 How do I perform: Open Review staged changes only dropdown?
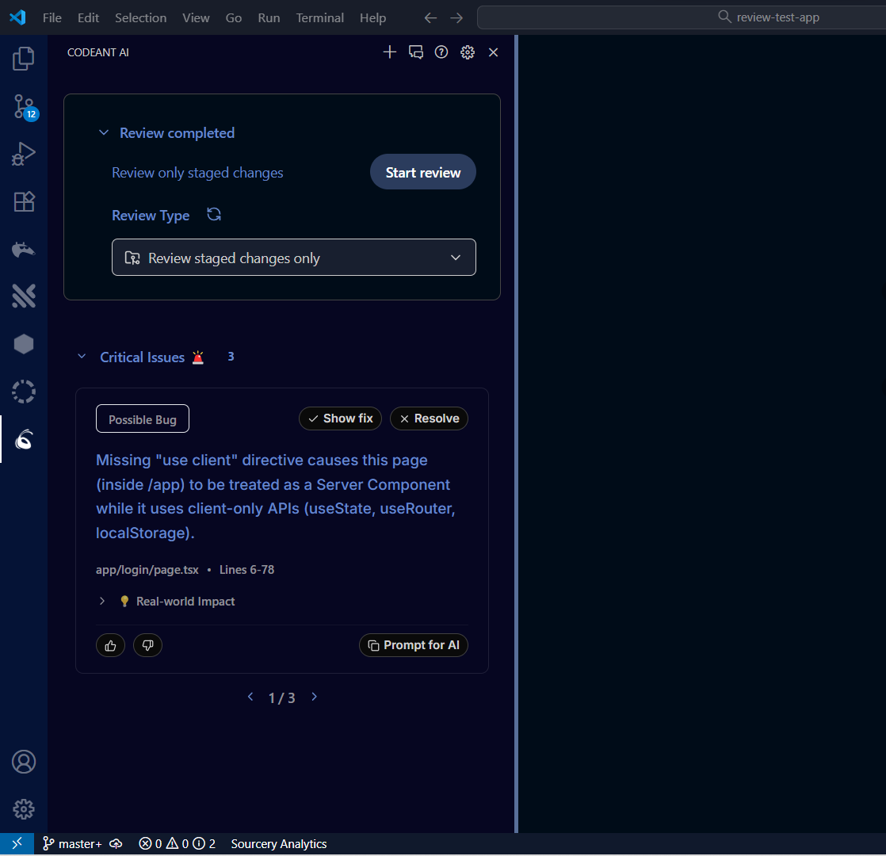[x=294, y=258]
